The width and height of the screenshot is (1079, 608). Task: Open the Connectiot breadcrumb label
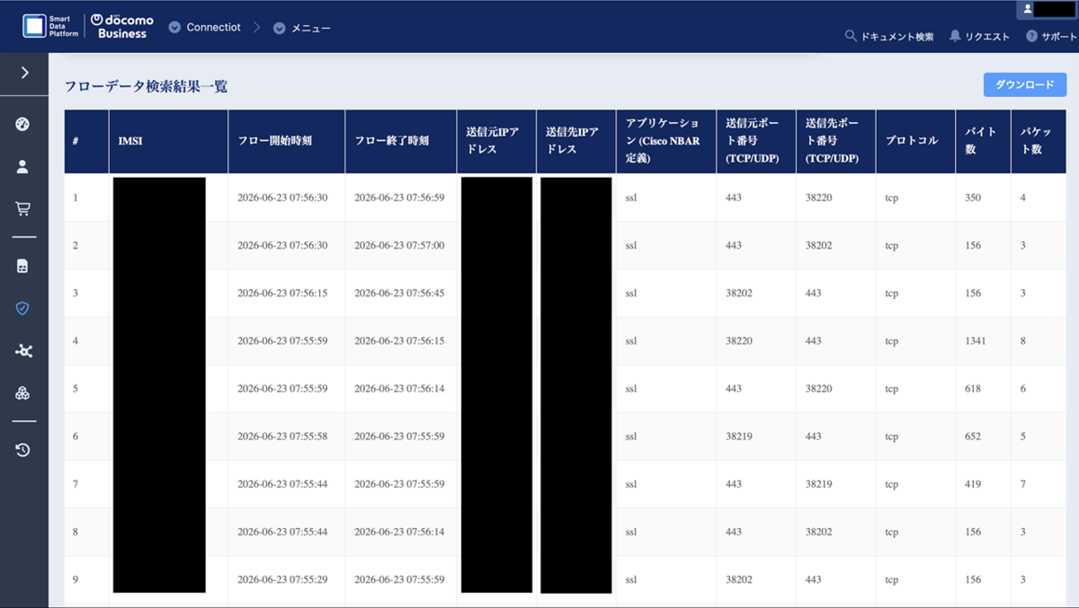click(213, 28)
